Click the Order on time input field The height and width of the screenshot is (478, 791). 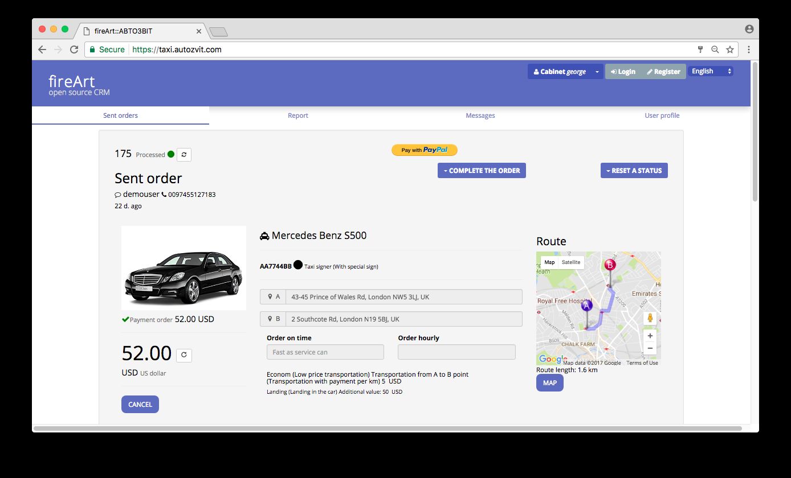point(325,352)
